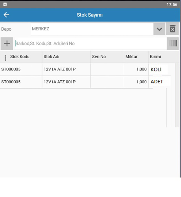Open the three-dot column menu
This screenshot has width=181, height=197.
click(5, 58)
